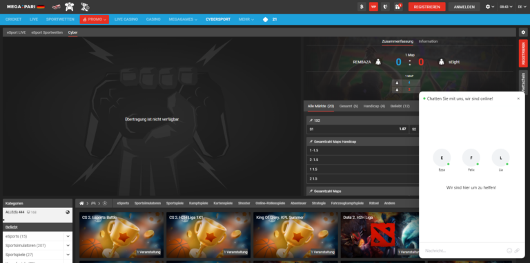Open the Bitcoin payment icon

362,7
